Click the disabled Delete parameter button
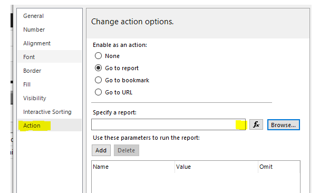Viewport: 329px width, 193px height. pyautogui.click(x=127, y=150)
